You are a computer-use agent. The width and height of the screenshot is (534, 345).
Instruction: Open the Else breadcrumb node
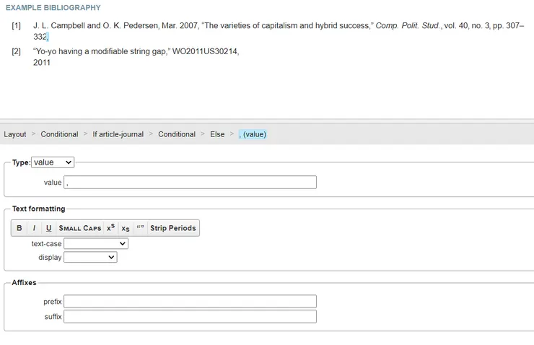217,134
